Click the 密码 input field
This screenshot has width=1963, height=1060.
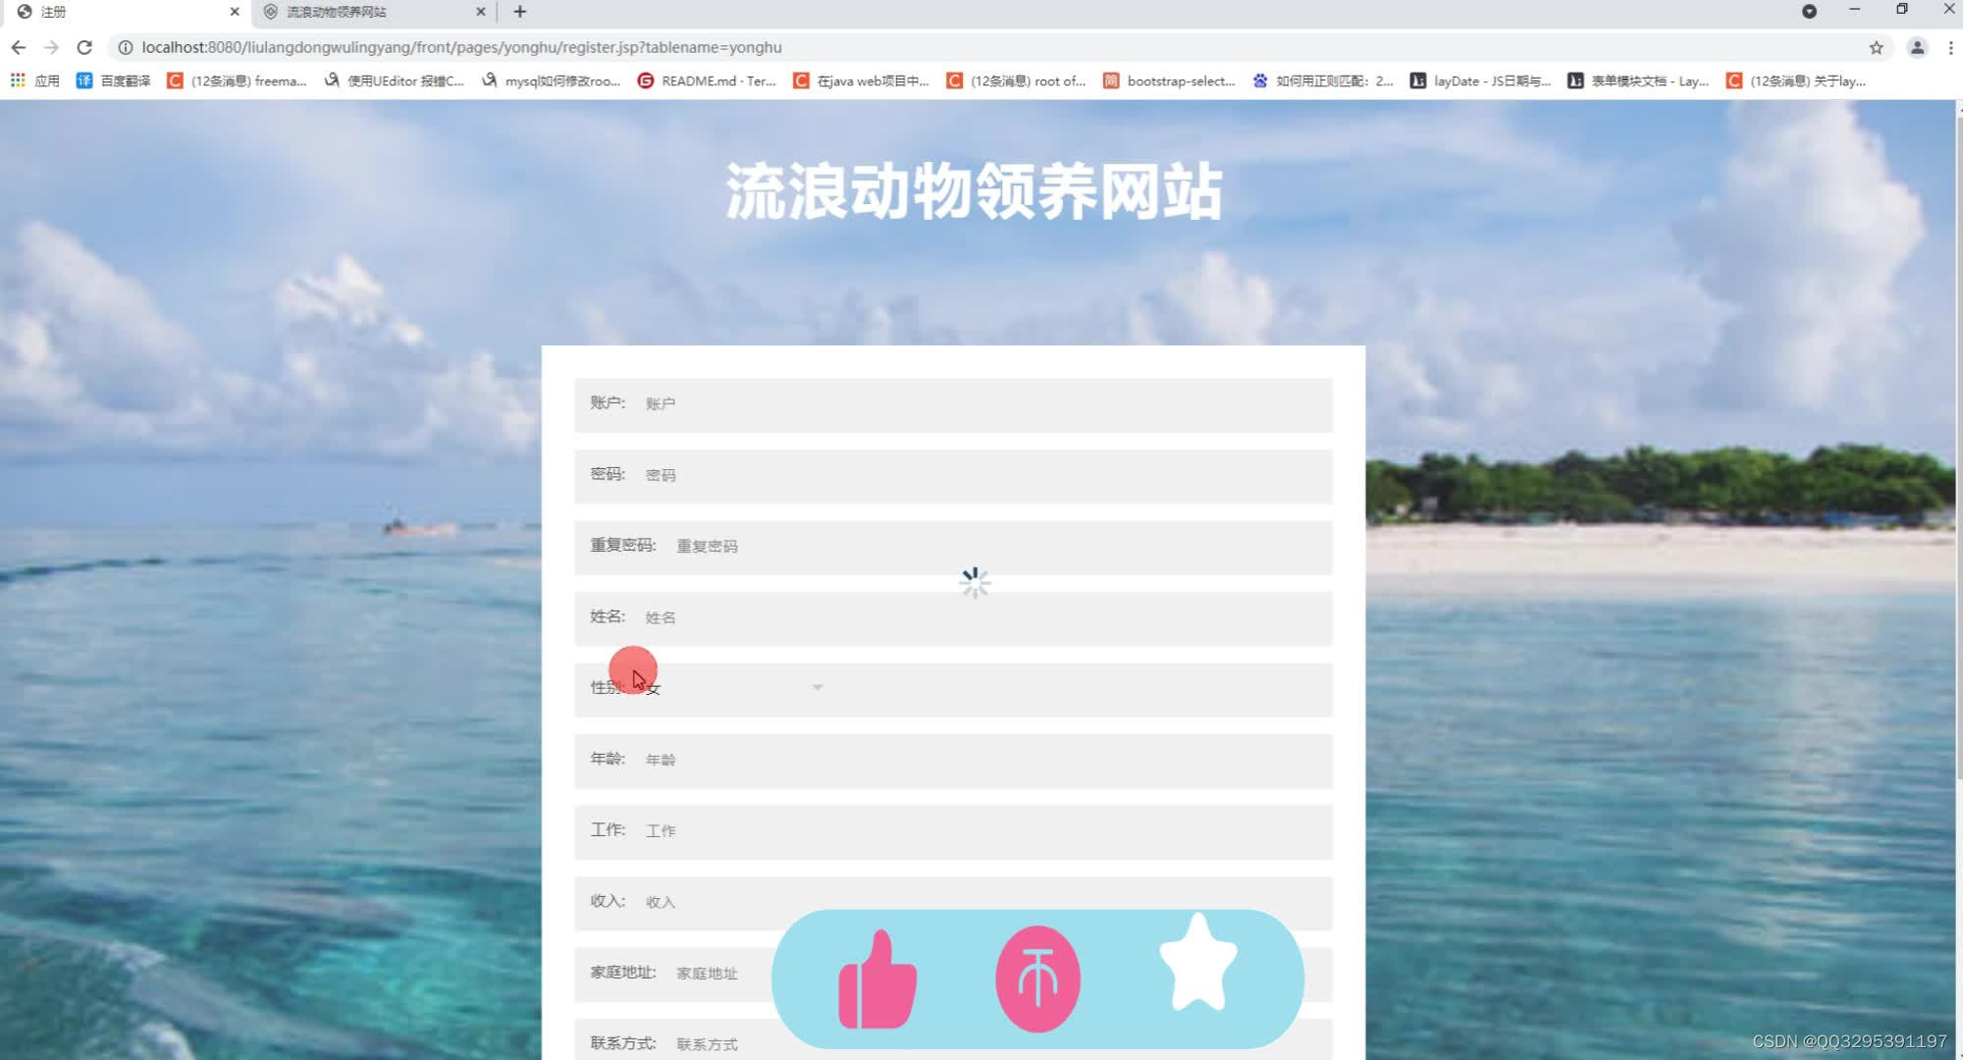(x=953, y=476)
